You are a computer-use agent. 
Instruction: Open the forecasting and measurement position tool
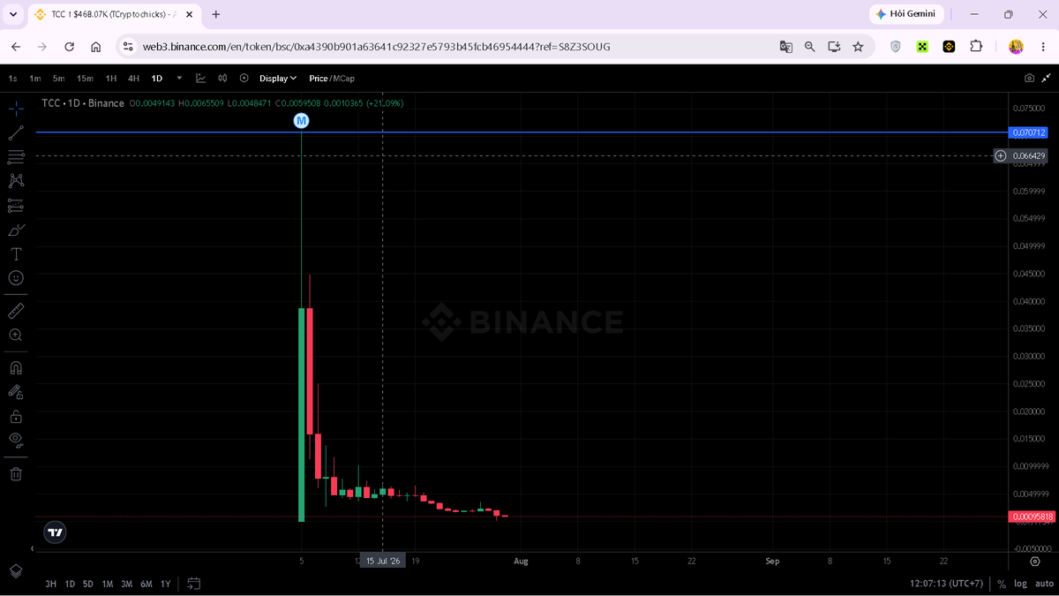16,206
